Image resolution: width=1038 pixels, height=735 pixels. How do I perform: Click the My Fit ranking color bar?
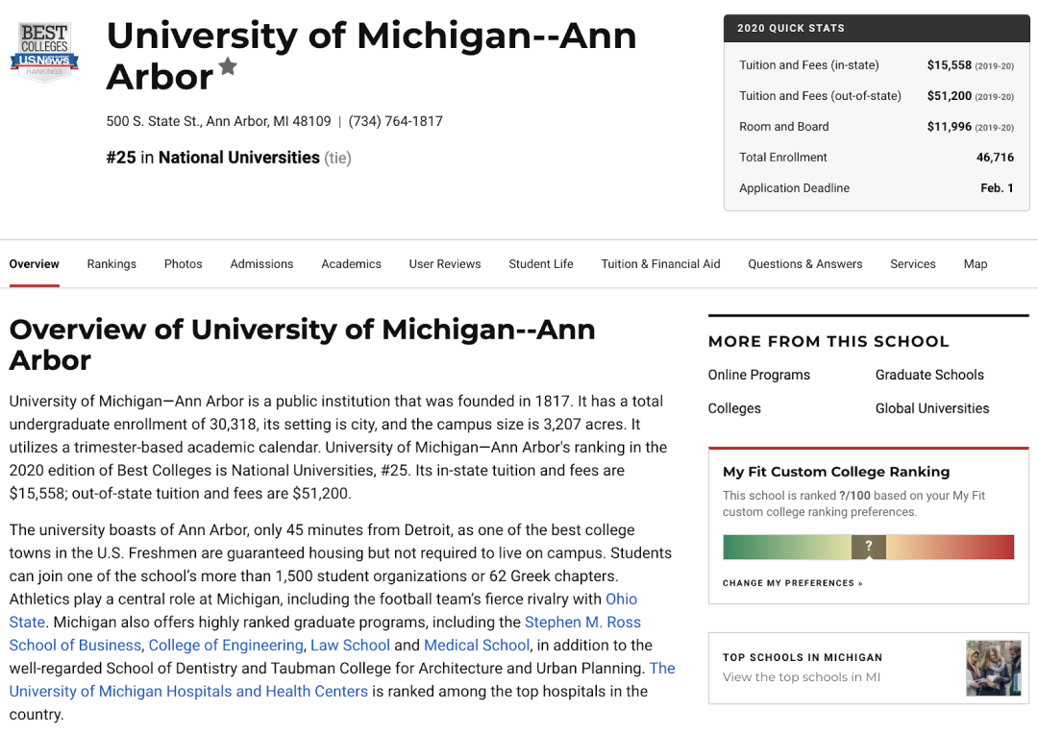[x=788, y=548]
